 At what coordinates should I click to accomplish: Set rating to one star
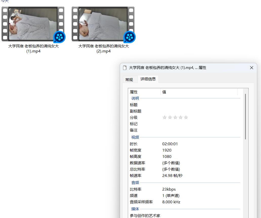[x=165, y=117]
